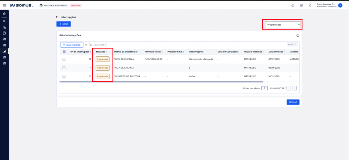This screenshot has height=160, width=349.
Task: Click the Qualidade tag in header
Action: (76, 5)
